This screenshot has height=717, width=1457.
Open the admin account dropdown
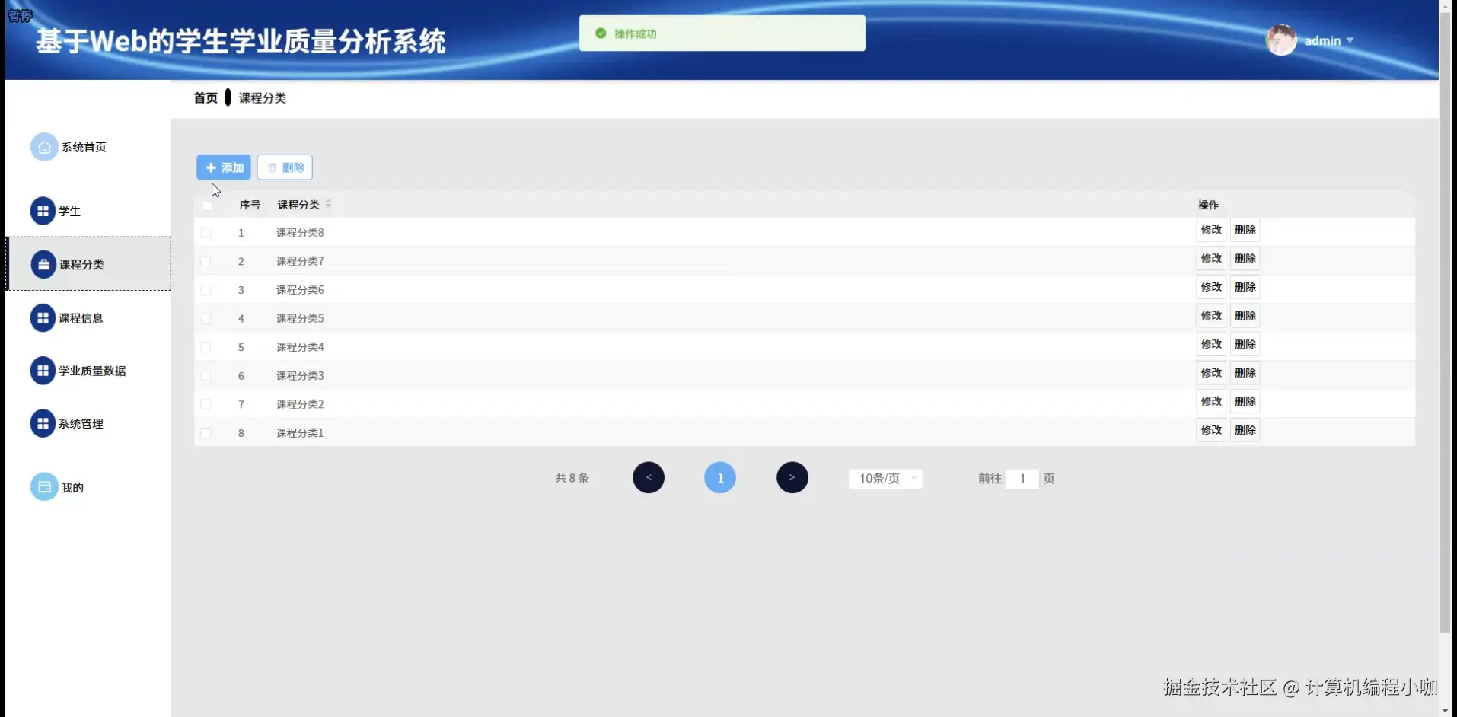[1328, 40]
